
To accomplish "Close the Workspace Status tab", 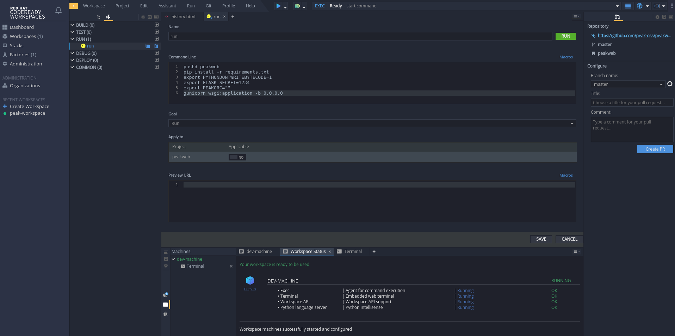I will pos(330,252).
